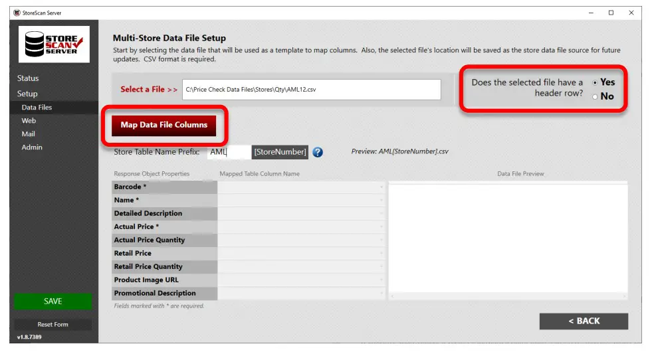
Task: Click the Multi-Store Data File Setup heading
Action: point(169,38)
